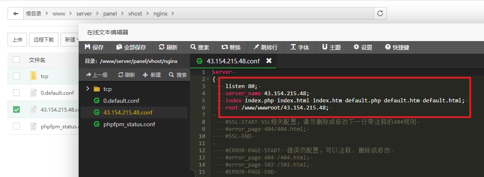Open Search (搜索) in the editor toolbar
484x177 pixels.
200,47
